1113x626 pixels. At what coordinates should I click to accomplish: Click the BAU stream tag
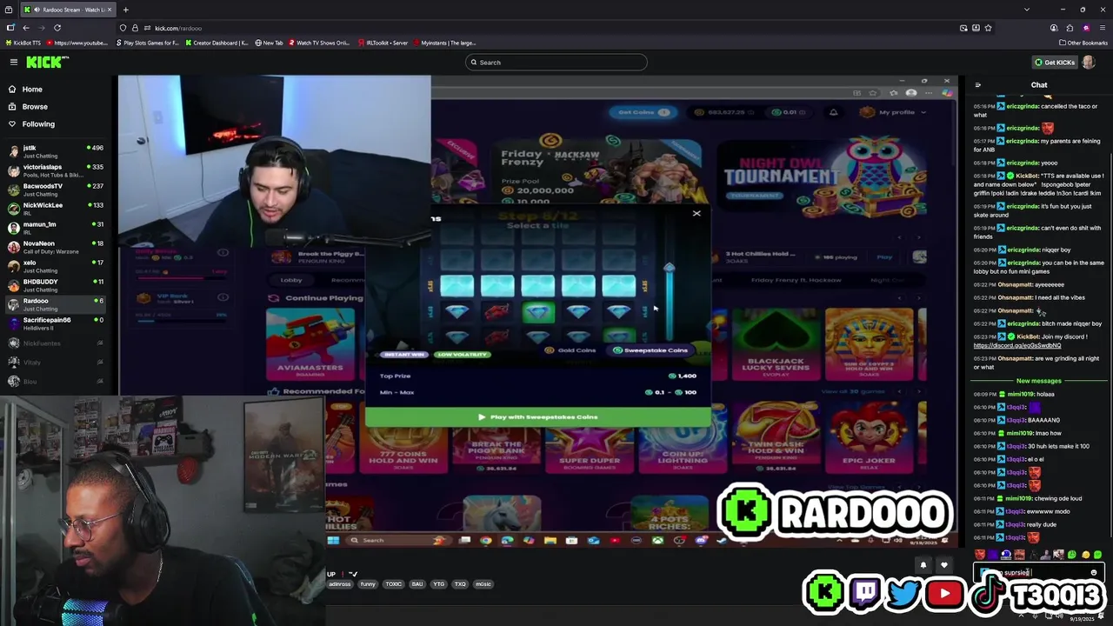click(417, 584)
